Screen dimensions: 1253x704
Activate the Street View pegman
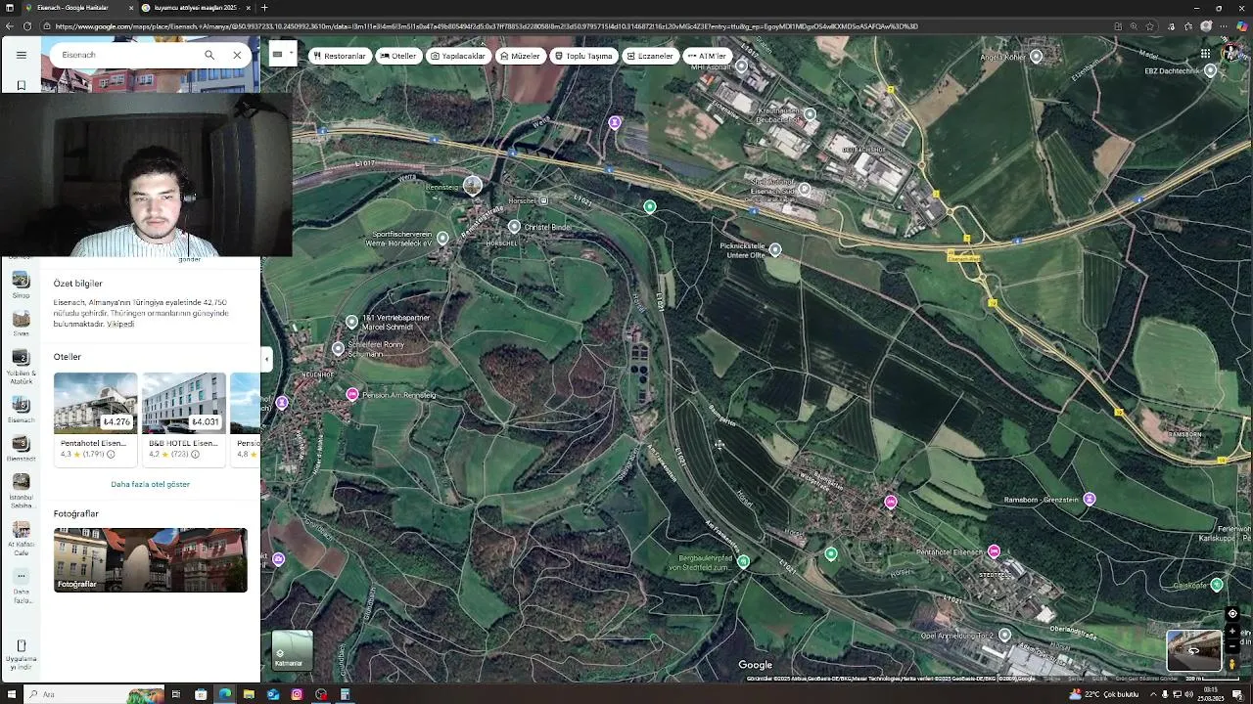pyautogui.click(x=1232, y=664)
